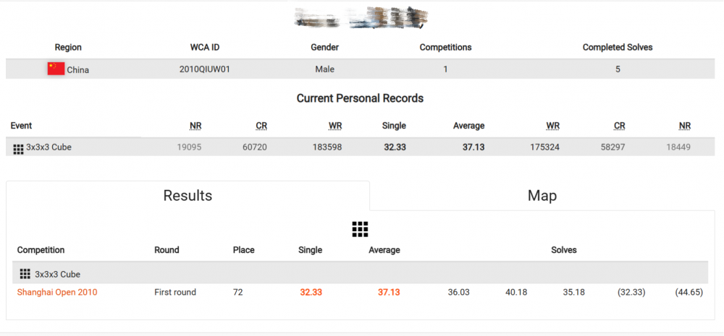
Task: Click the orange single result 32.33
Action: 311,292
